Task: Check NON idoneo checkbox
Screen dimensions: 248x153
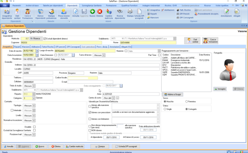Action: 90,130
